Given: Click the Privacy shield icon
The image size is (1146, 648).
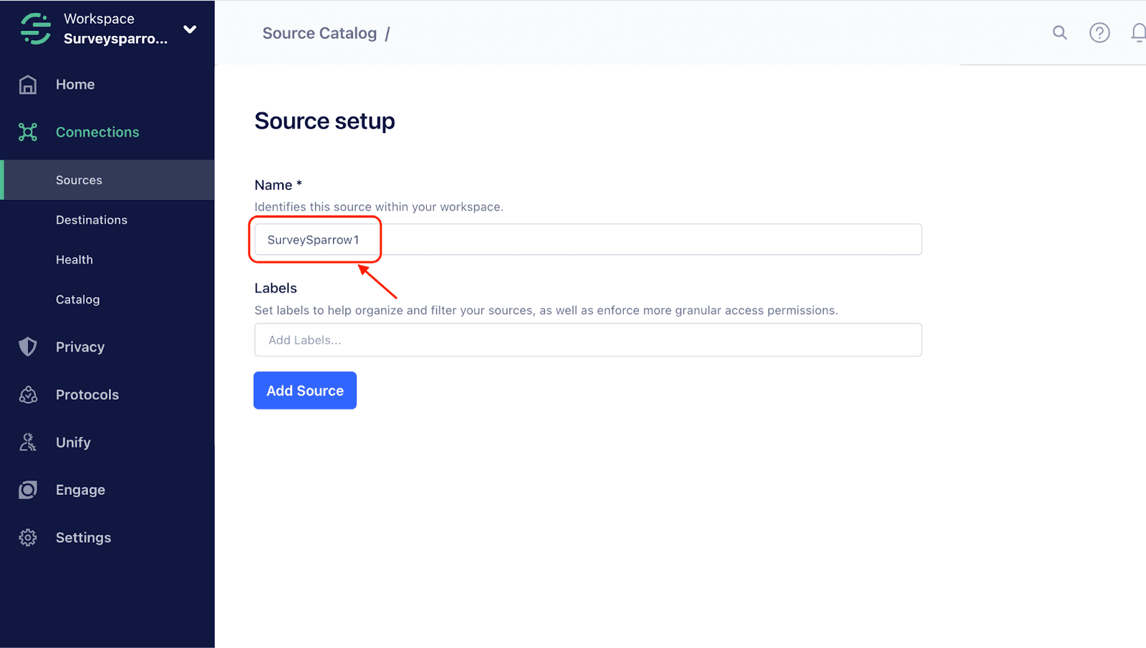Looking at the screenshot, I should click(28, 347).
